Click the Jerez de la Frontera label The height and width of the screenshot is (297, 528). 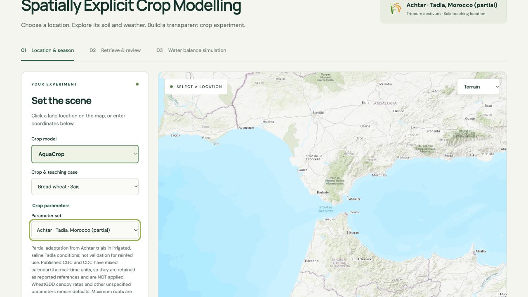[x=313, y=157]
